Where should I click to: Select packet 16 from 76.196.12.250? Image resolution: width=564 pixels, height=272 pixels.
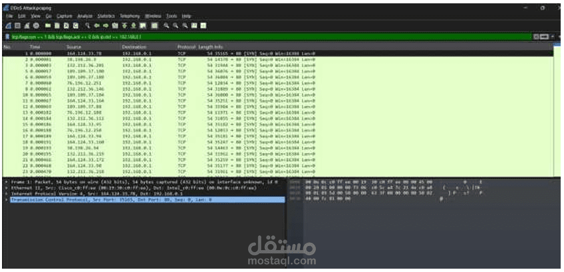tap(278, 130)
